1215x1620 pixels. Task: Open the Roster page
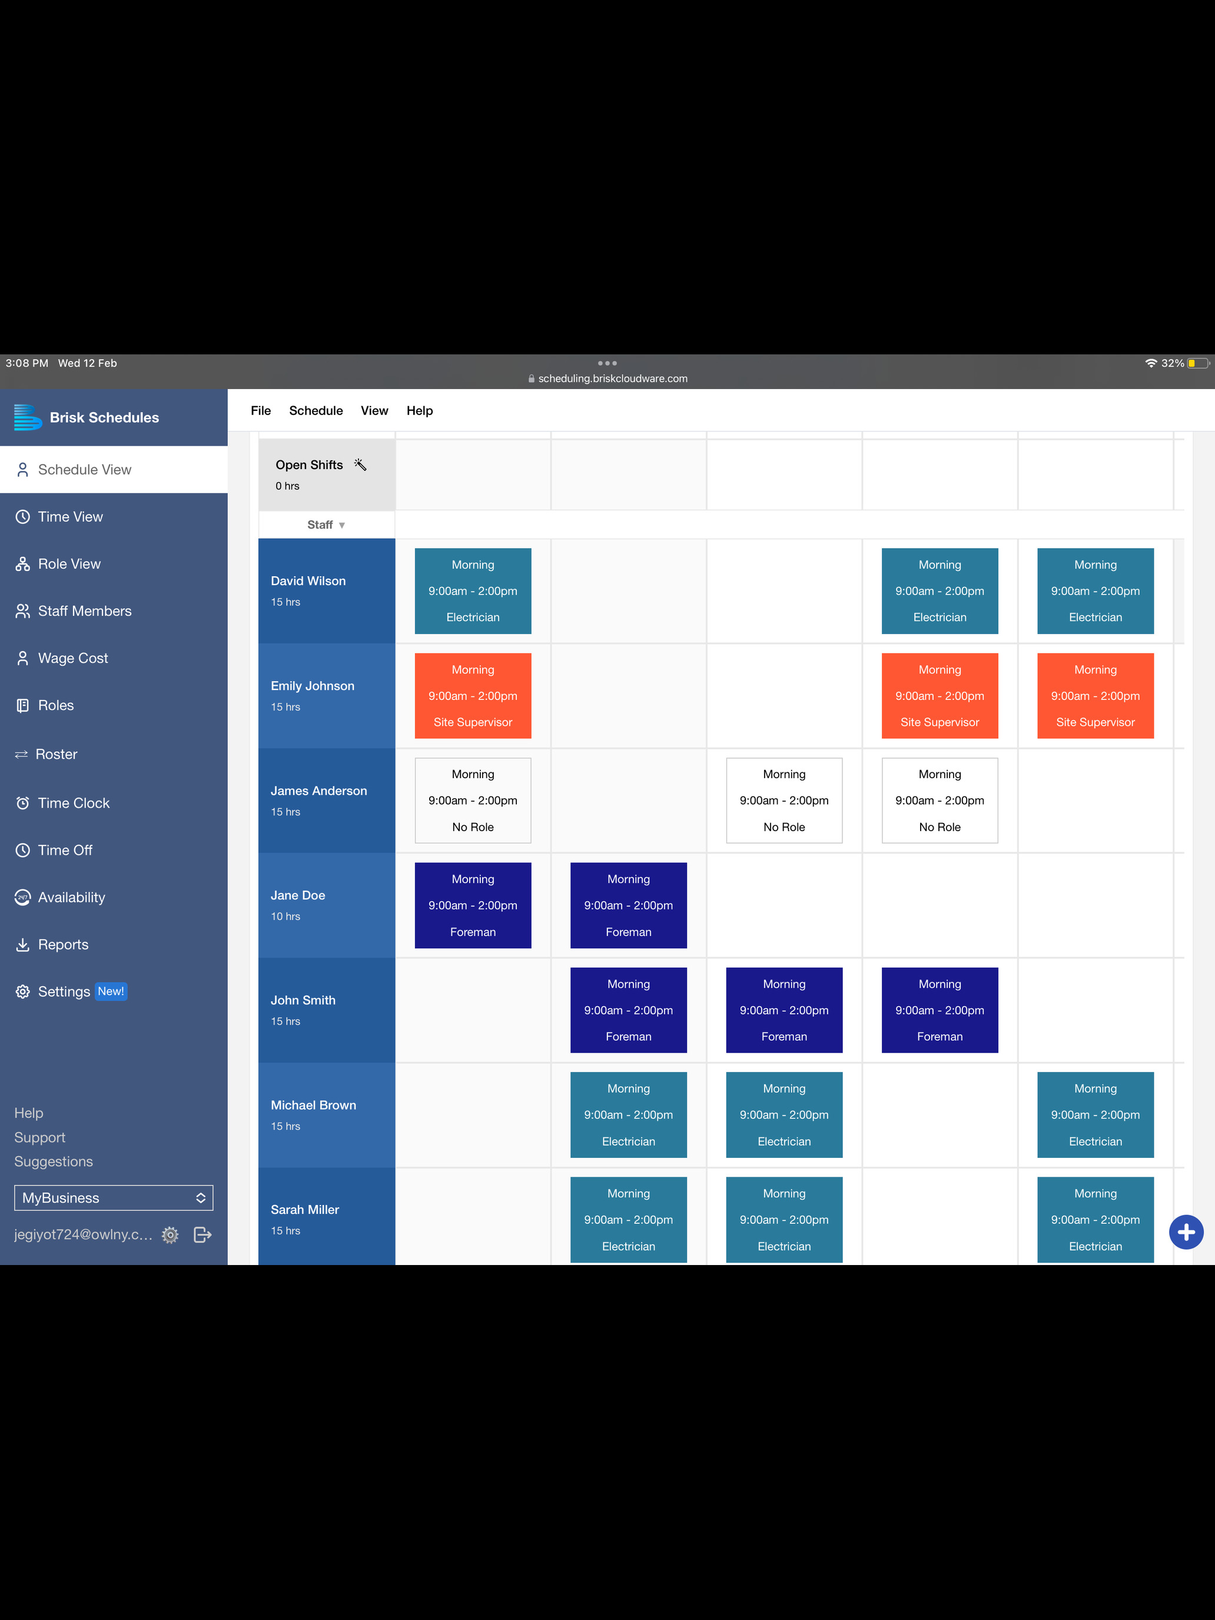pos(114,754)
